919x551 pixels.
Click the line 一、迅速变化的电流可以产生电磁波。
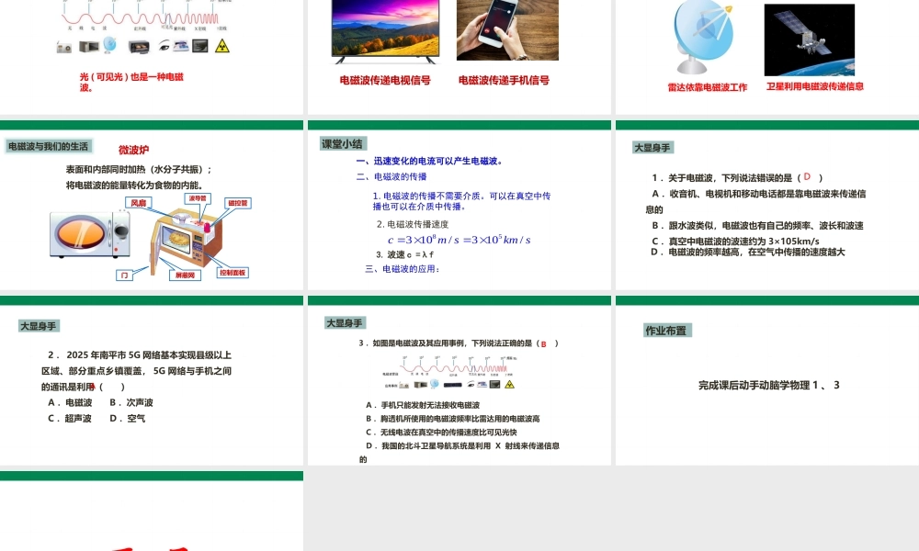[430, 161]
